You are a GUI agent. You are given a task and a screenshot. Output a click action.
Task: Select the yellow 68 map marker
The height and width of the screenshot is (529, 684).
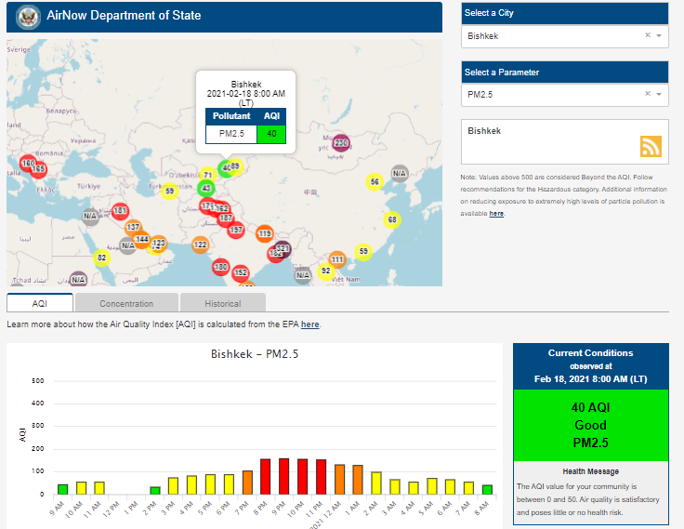click(391, 219)
